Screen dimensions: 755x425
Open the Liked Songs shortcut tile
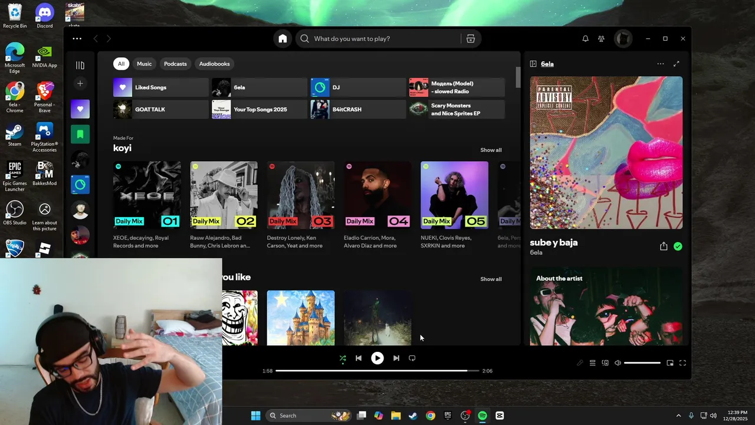(161, 87)
